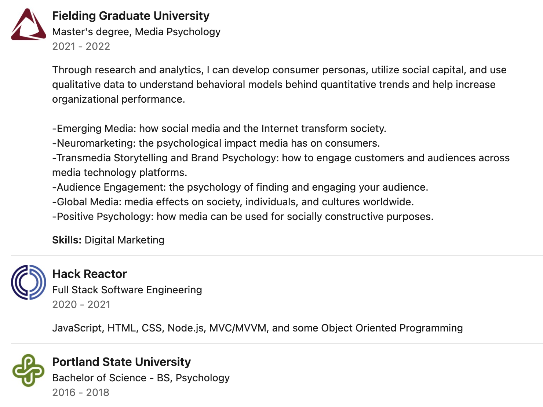543x407 pixels.
Task: Click the Emerging Media bullet line
Action: click(x=219, y=129)
